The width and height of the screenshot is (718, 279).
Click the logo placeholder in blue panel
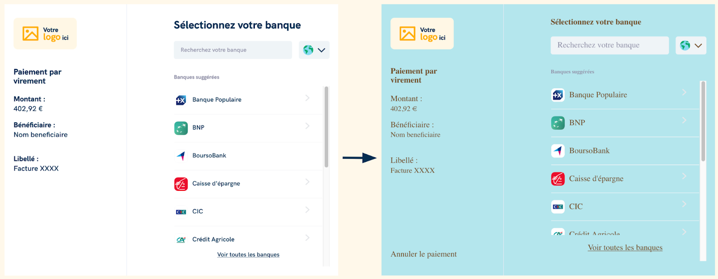tap(422, 34)
